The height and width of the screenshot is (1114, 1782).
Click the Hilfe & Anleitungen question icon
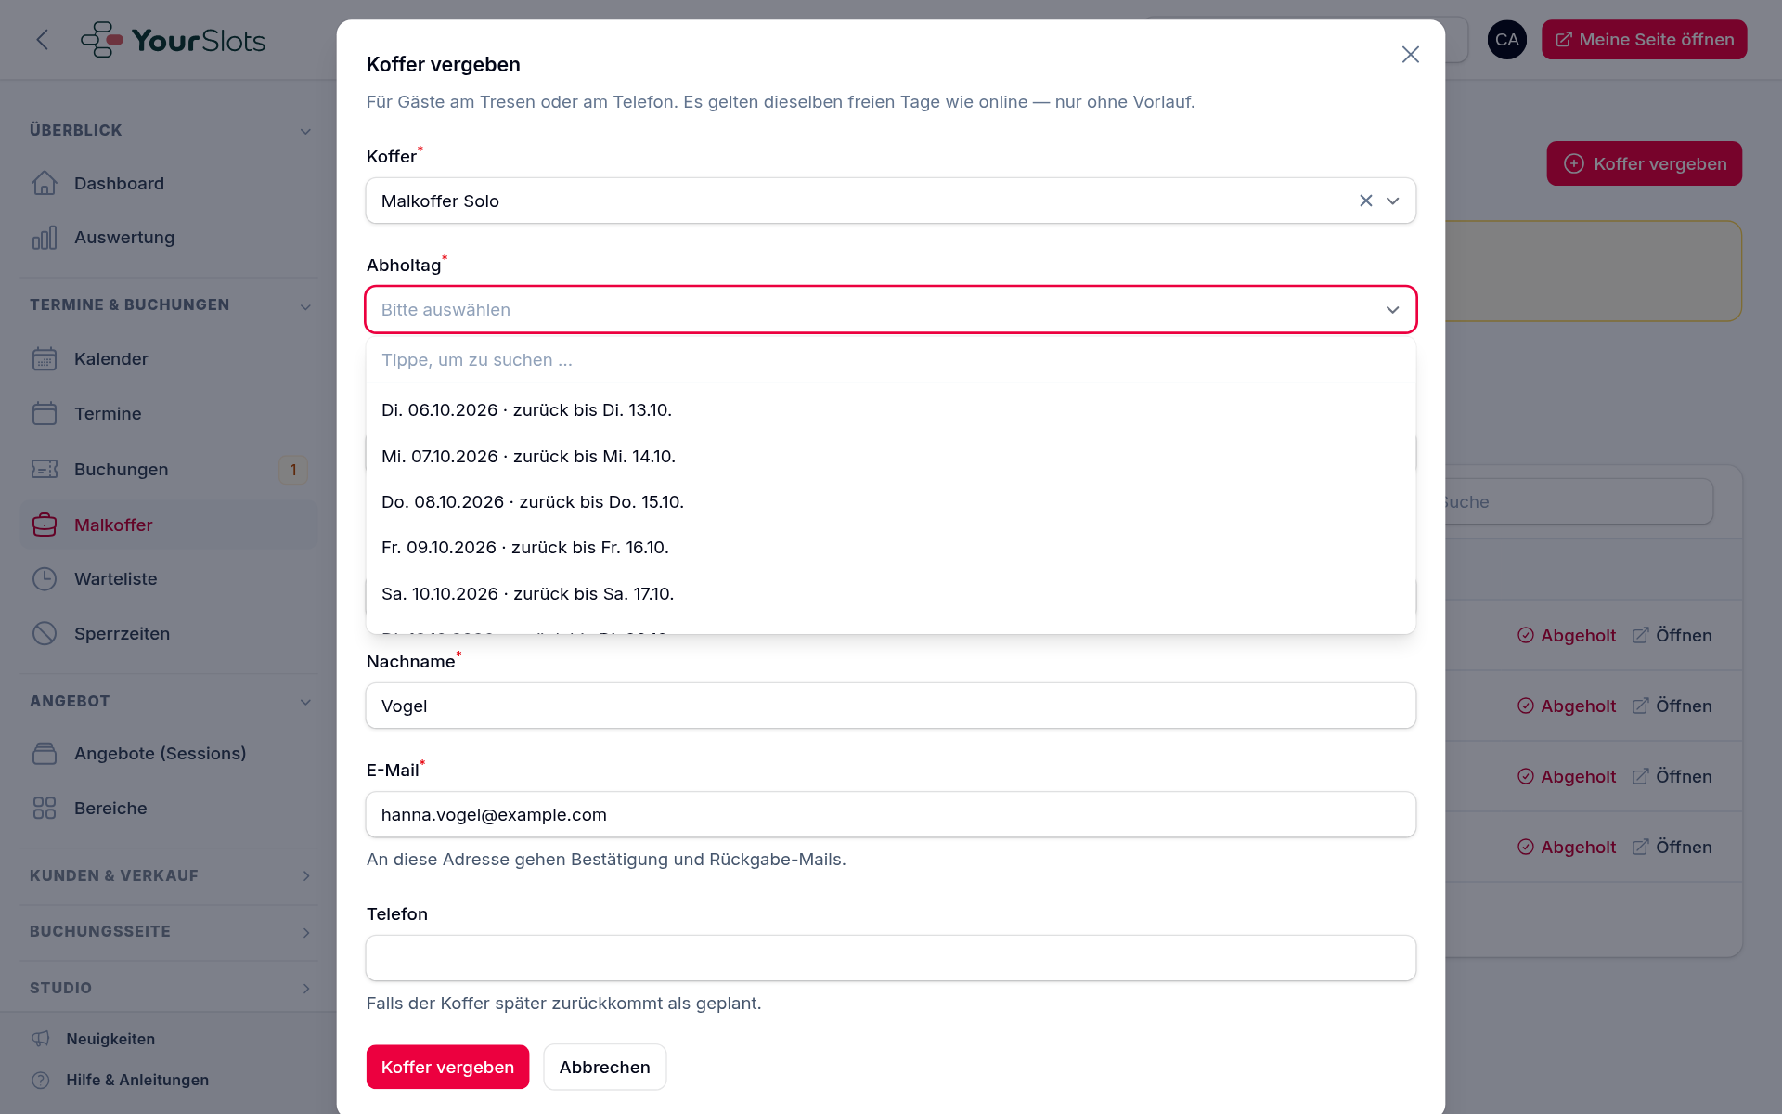tap(41, 1080)
